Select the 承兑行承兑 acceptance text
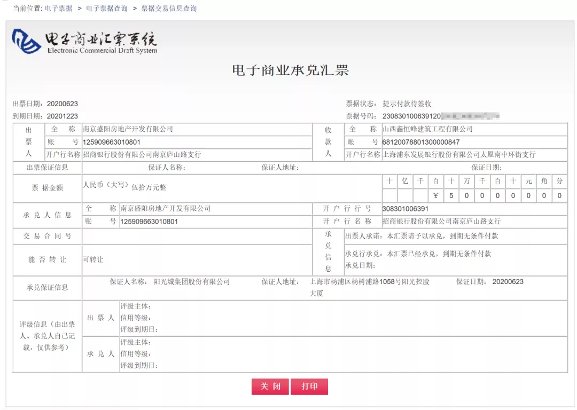 click(x=418, y=254)
